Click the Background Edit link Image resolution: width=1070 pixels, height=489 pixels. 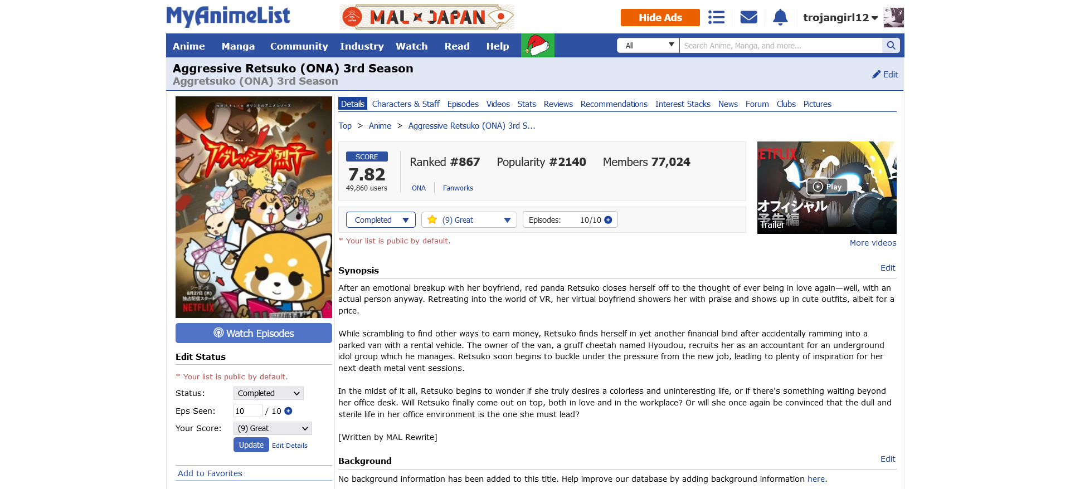[888, 459]
